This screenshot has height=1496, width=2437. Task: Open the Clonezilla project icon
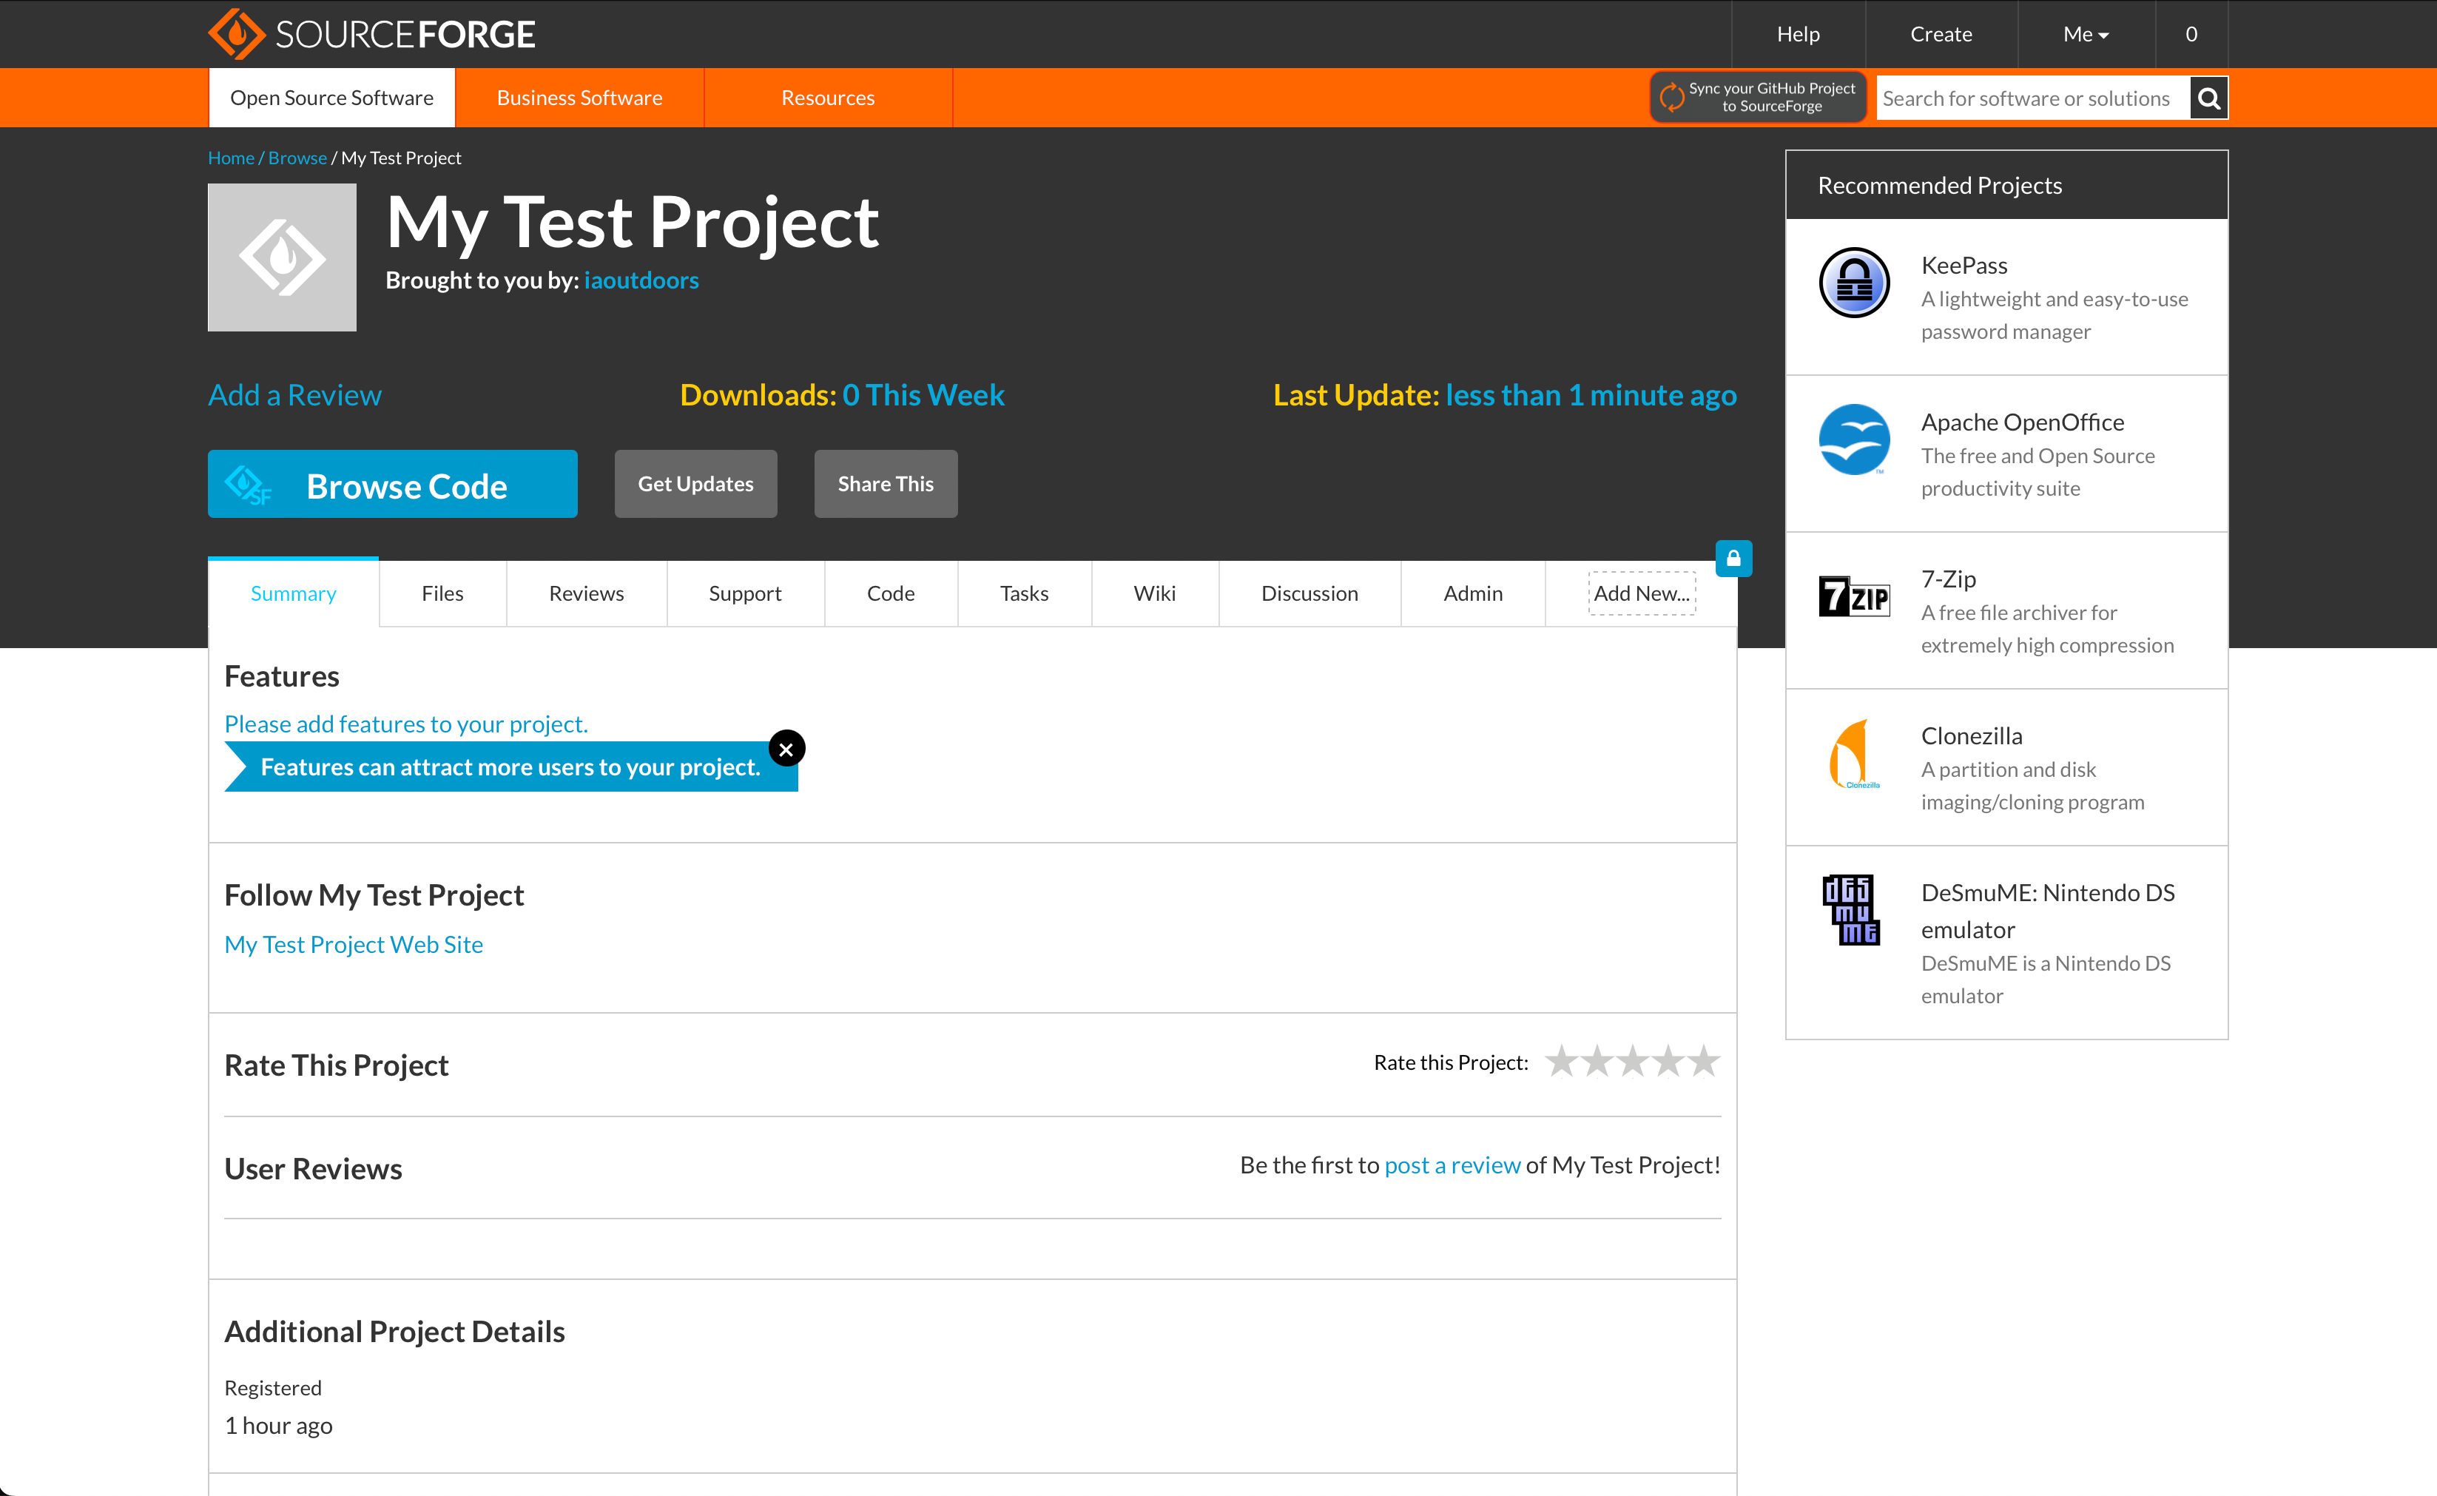pos(1854,753)
